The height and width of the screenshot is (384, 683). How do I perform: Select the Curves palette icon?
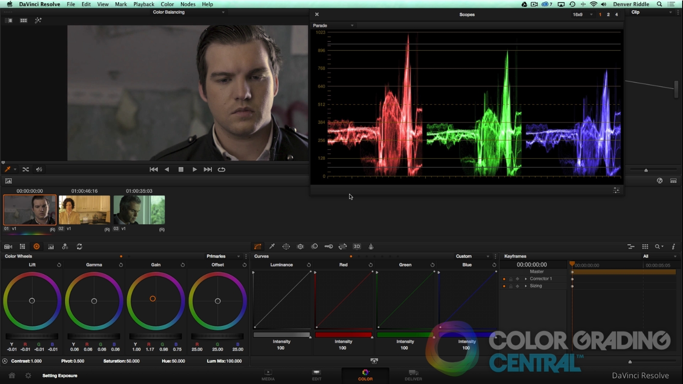pos(258,246)
